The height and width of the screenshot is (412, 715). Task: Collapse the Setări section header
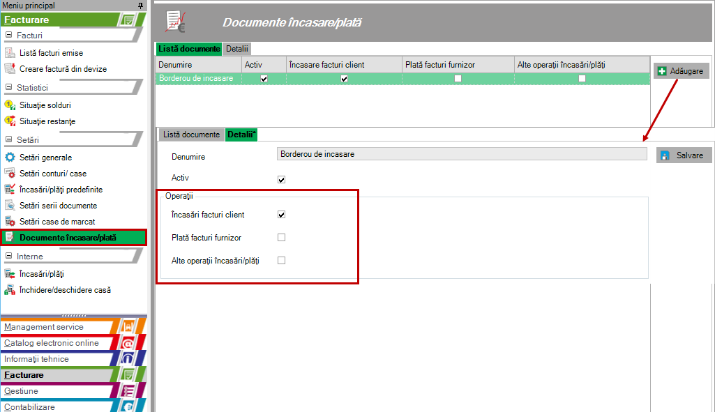pos(9,140)
